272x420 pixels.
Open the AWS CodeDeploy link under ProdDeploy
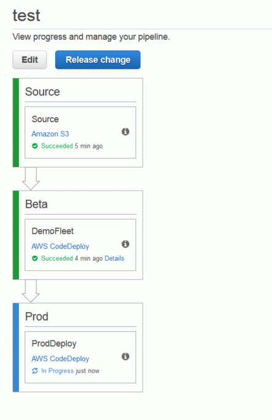(x=60, y=359)
